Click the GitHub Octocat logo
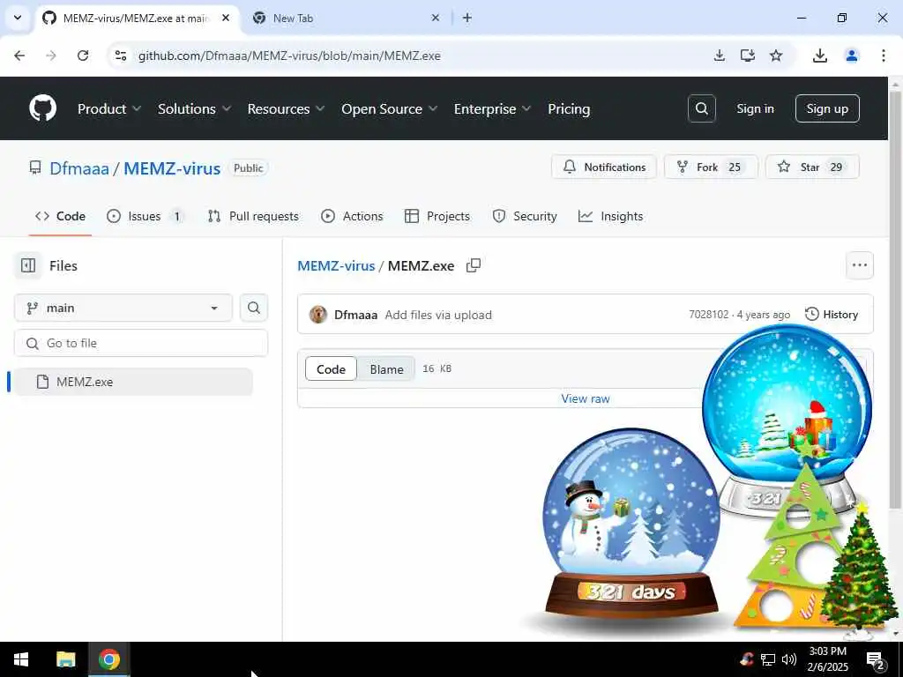Viewport: 903px width, 677px height. (42, 108)
